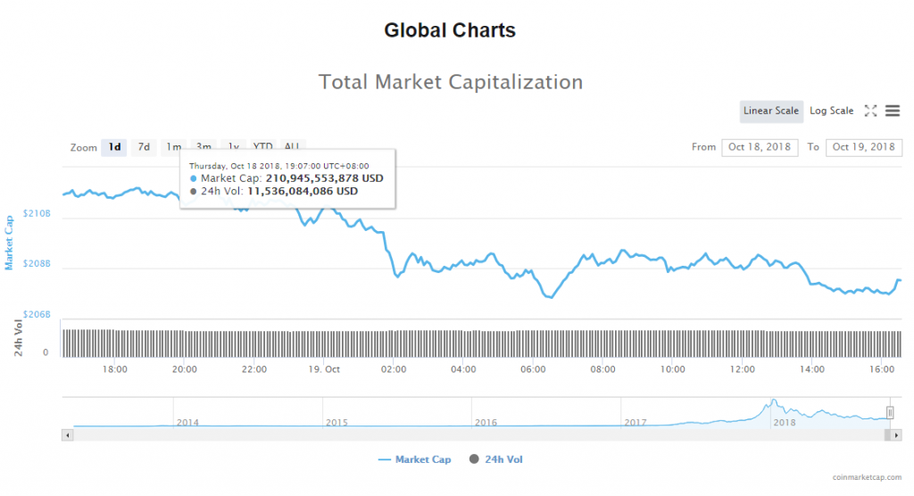The image size is (914, 496).
Task: Switch to Linear Scale
Action: [771, 111]
